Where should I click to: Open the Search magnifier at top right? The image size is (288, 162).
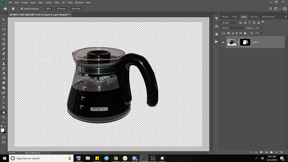[x=270, y=9]
